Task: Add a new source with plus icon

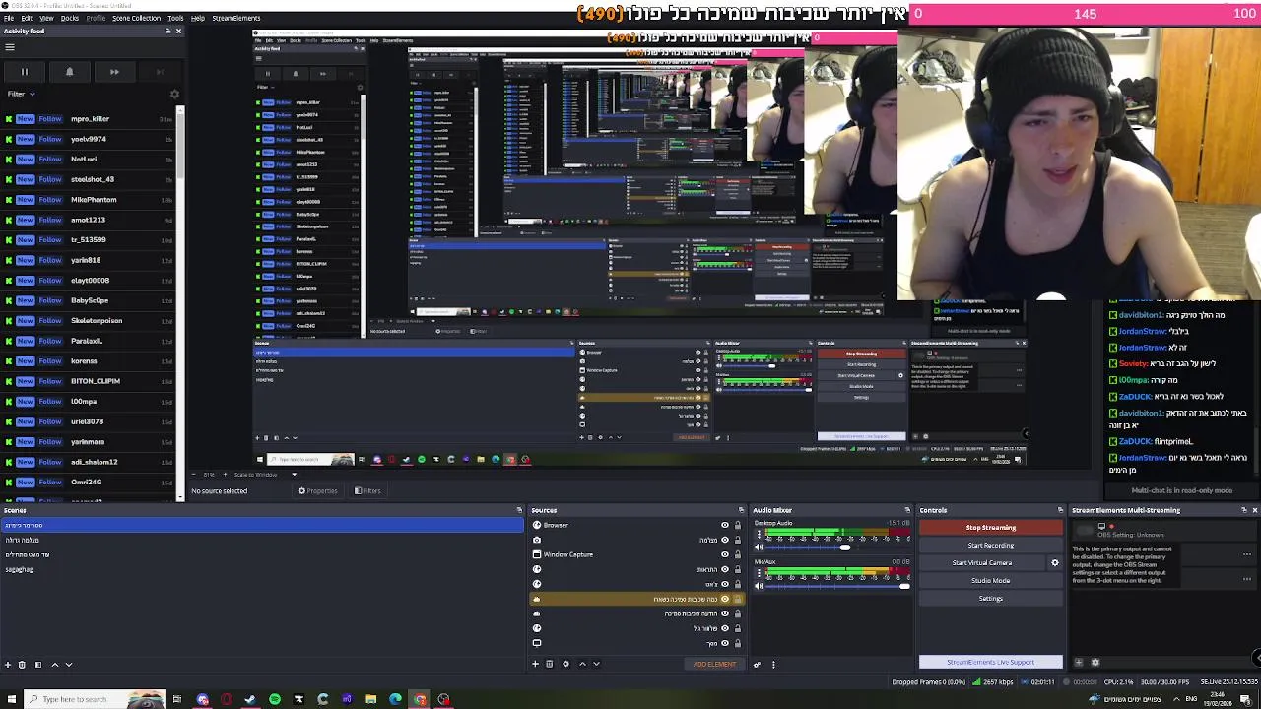Action: [x=536, y=664]
